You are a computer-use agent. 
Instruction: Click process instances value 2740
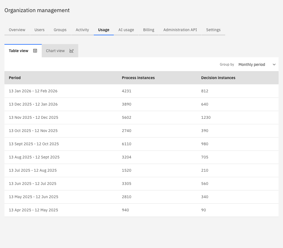click(127, 131)
